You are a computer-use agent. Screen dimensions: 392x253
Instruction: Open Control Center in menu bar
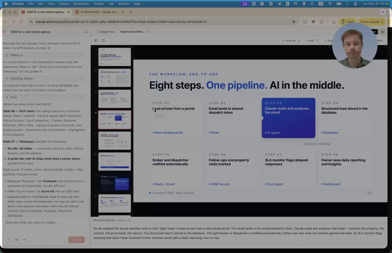(x=355, y=4)
